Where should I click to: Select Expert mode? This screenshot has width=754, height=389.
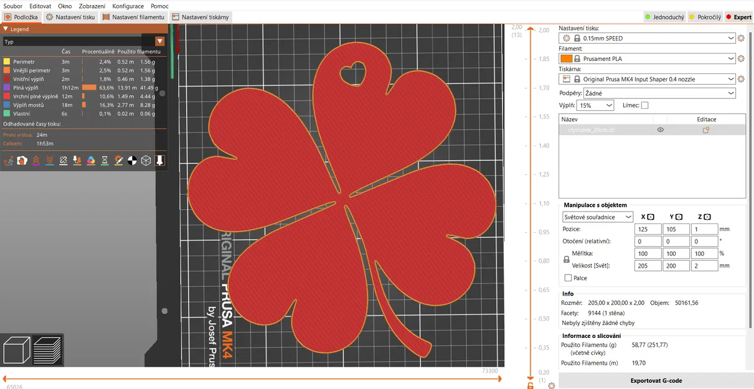(x=738, y=17)
